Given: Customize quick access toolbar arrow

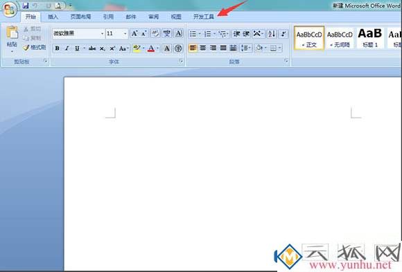Looking at the screenshot, I should 70,6.
